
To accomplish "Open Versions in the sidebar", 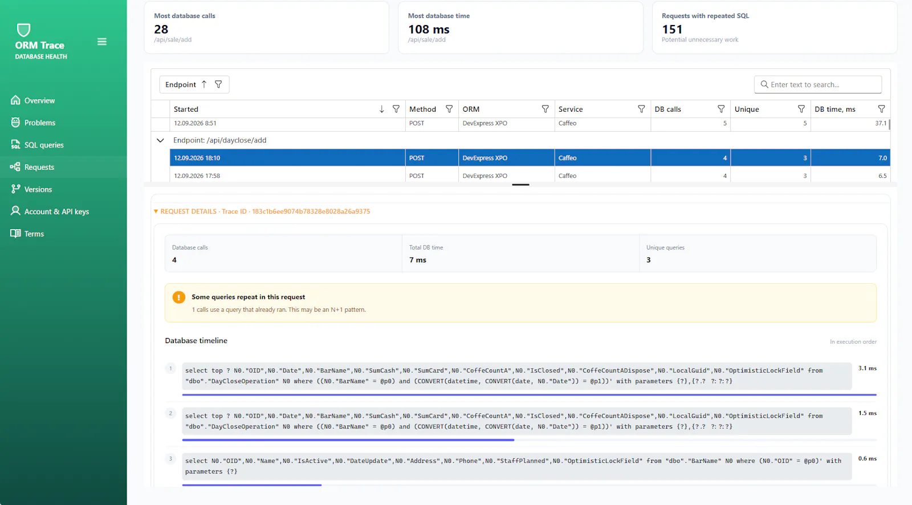I will (x=63, y=189).
